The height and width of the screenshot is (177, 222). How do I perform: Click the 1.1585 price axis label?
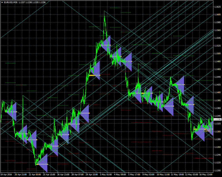pos(218,22)
